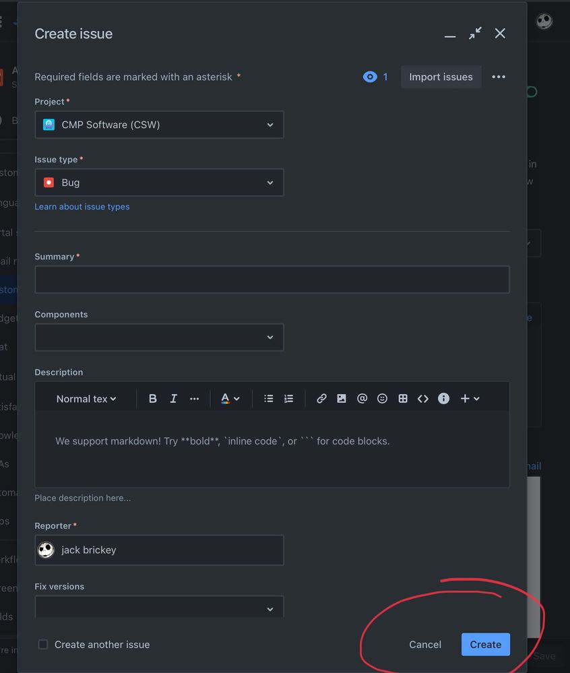Open the Issue type dropdown
The height and width of the screenshot is (673, 570).
coord(159,183)
